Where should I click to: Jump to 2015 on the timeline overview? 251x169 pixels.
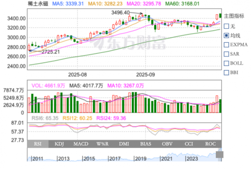coord(89,159)
